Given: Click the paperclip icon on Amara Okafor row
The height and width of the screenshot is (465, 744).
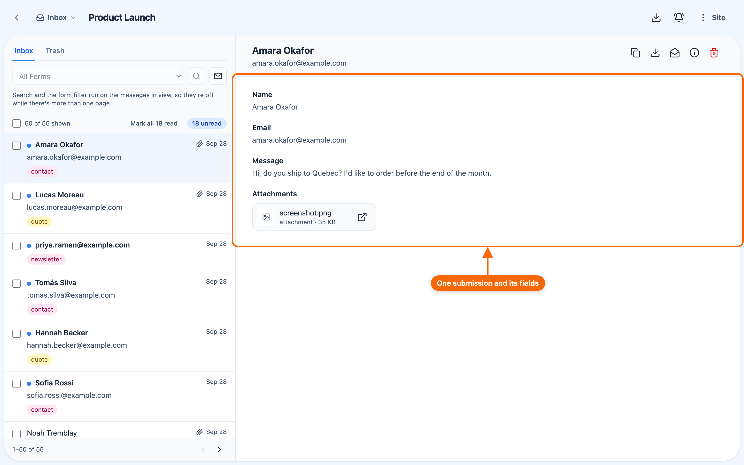Looking at the screenshot, I should click(x=199, y=144).
